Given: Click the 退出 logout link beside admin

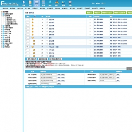Looking at the screenshot, I should click(104, 3).
